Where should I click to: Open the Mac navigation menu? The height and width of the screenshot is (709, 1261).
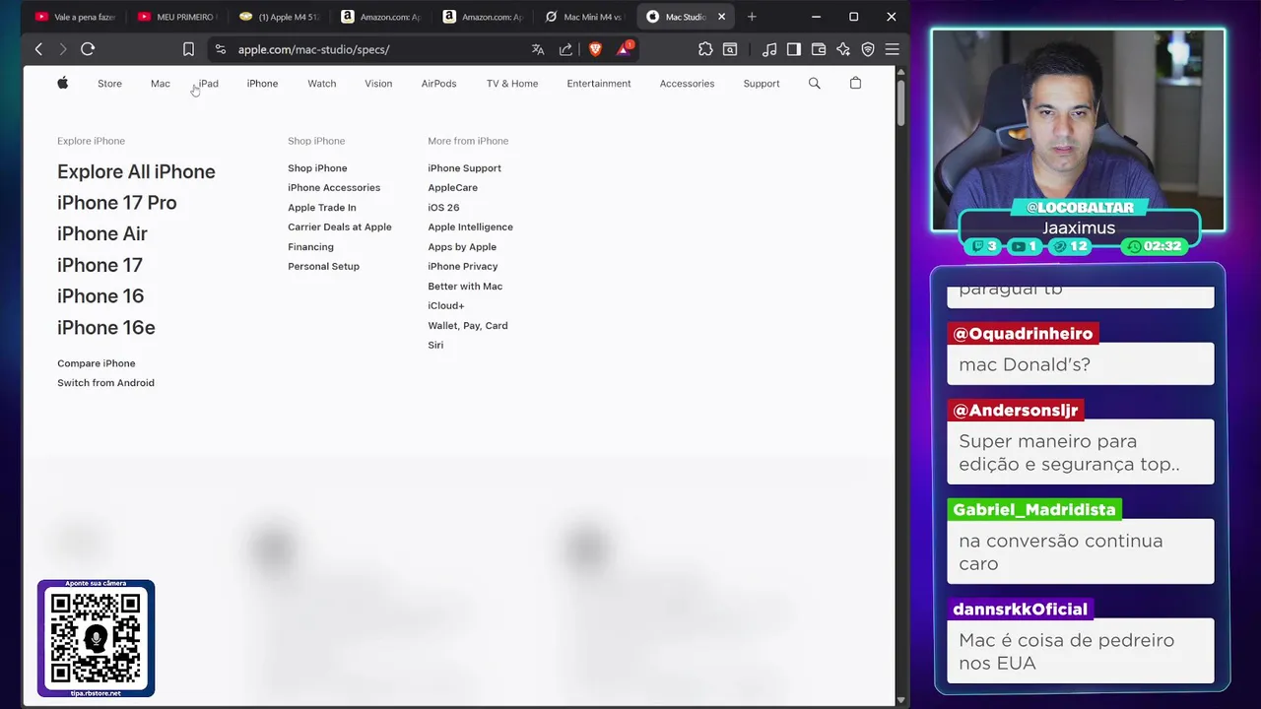coord(161,84)
